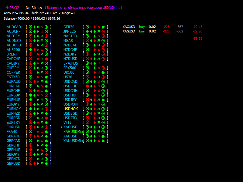Select the red diamond in ESTX50 row

38,77
